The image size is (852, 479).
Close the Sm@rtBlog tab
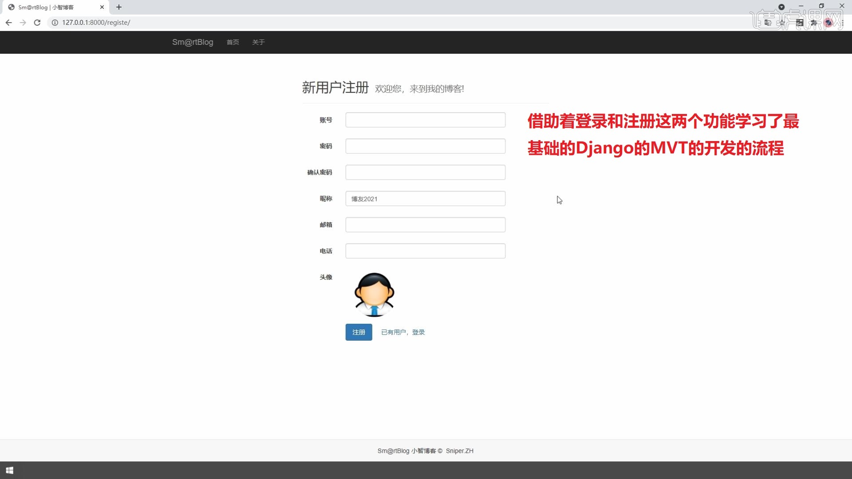pyautogui.click(x=102, y=7)
